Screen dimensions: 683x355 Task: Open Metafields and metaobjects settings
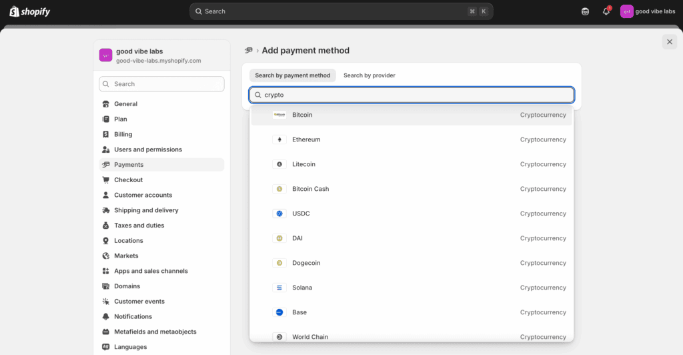click(161, 332)
